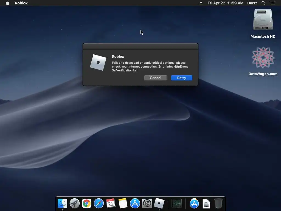
Task: Open Calendar showing 22 in Dock
Action: (111, 203)
